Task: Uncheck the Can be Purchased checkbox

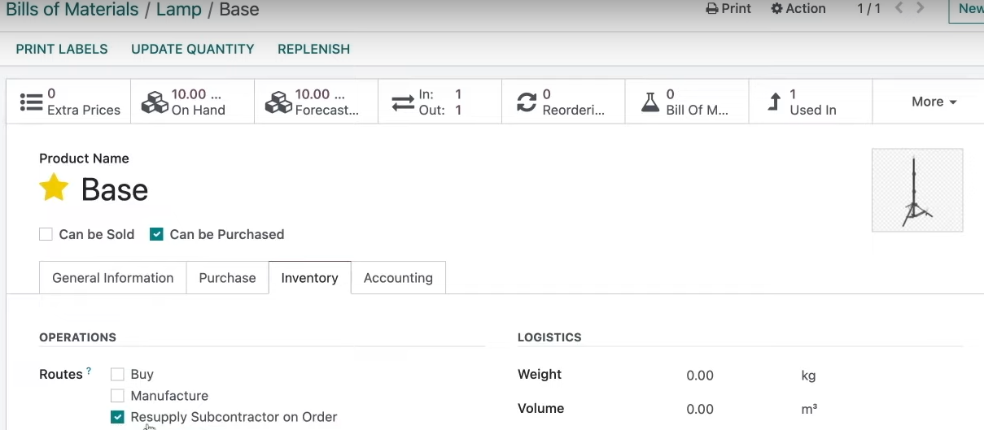Action: [x=156, y=234]
